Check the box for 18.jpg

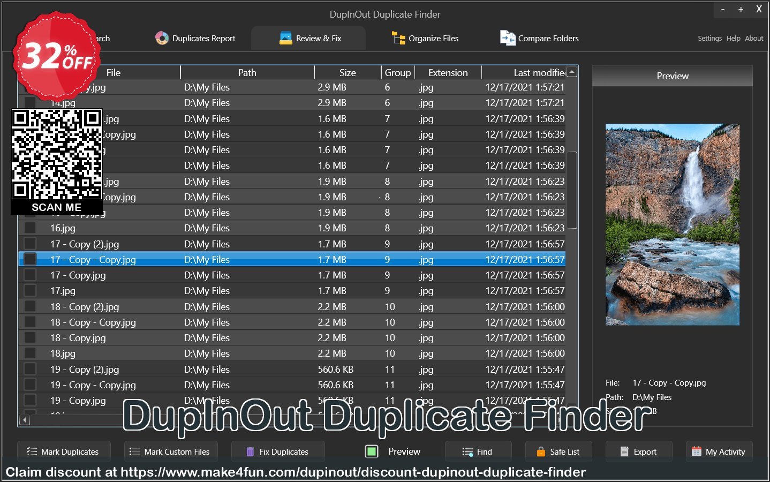click(30, 353)
